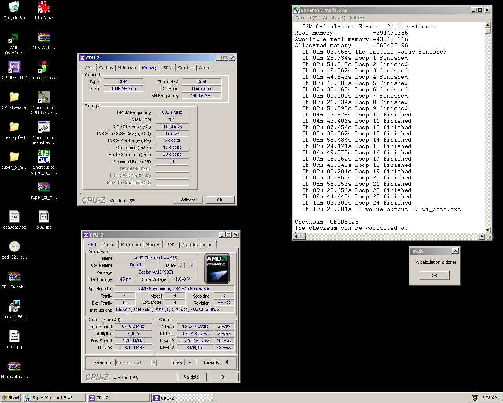
Task: Select the first CPU-Z taskbar button
Action: (118, 398)
